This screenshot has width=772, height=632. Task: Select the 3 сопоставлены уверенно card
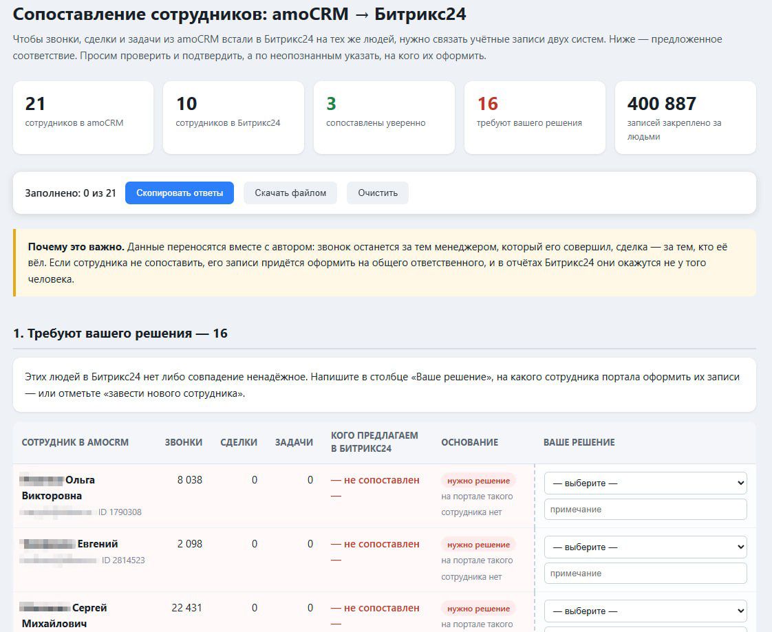384,118
